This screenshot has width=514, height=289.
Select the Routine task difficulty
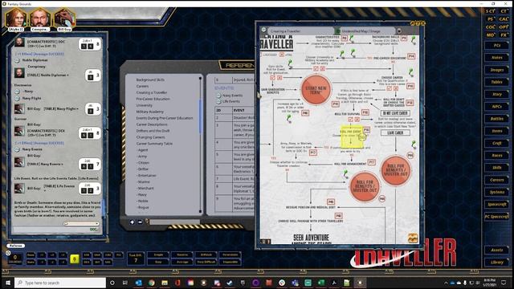(x=182, y=255)
